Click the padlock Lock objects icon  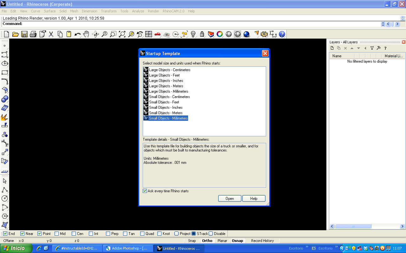202,34
